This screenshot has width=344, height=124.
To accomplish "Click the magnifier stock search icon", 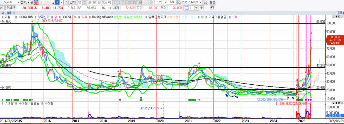I will [25, 2].
